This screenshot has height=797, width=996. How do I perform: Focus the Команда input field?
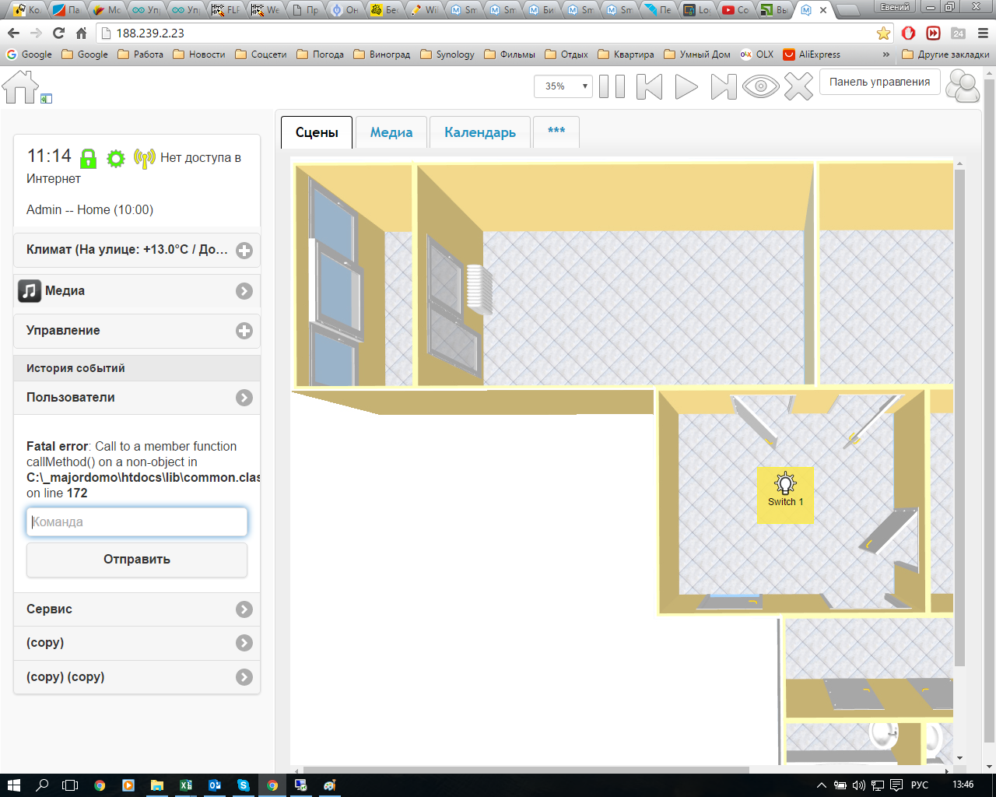click(137, 521)
